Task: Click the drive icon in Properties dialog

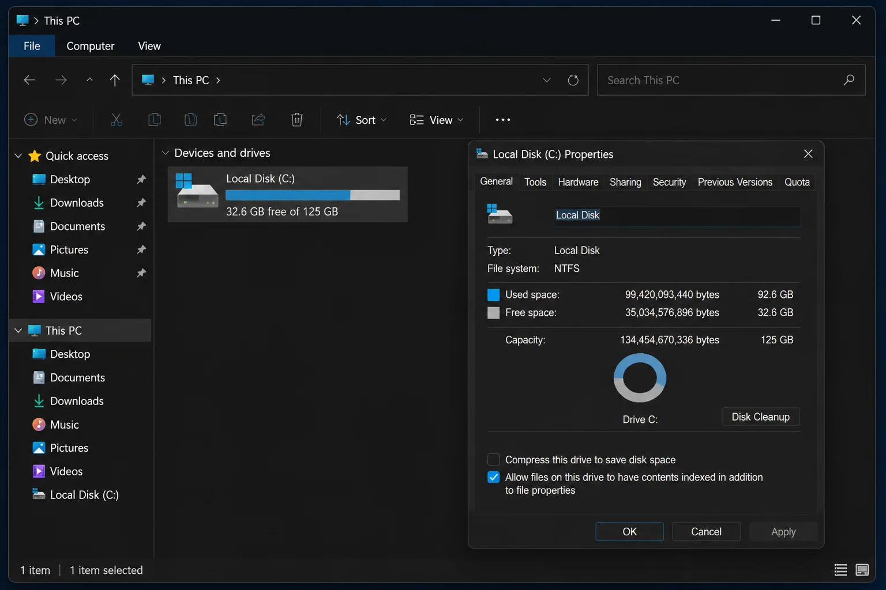Action: [500, 214]
